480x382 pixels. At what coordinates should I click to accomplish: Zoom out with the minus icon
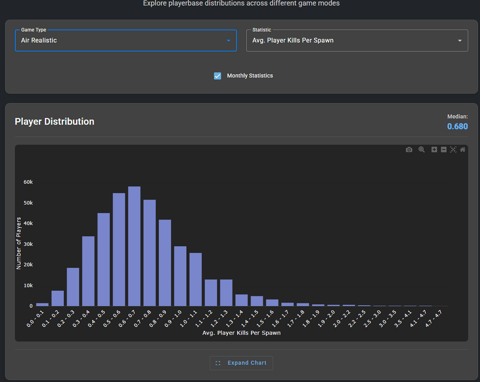pyautogui.click(x=444, y=150)
